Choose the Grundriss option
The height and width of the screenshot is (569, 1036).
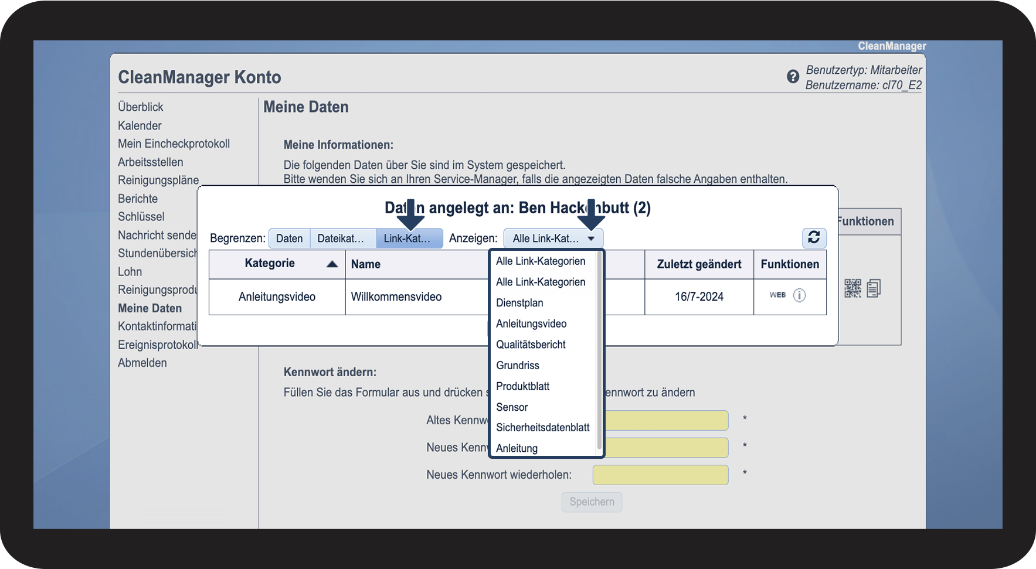pyautogui.click(x=517, y=366)
